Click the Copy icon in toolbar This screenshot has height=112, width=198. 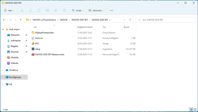[31, 10]
